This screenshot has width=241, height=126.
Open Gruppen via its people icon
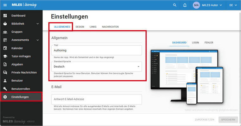tap(5, 32)
